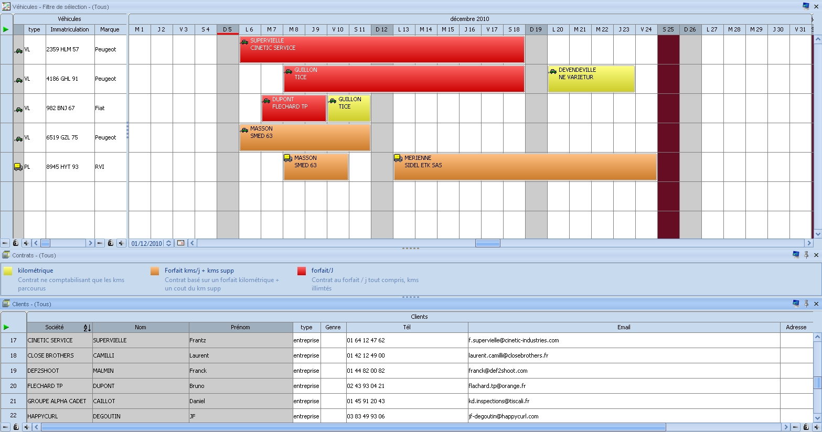Click inside the 01/12/2010 date input field
This screenshot has width=822, height=432.
147,243
